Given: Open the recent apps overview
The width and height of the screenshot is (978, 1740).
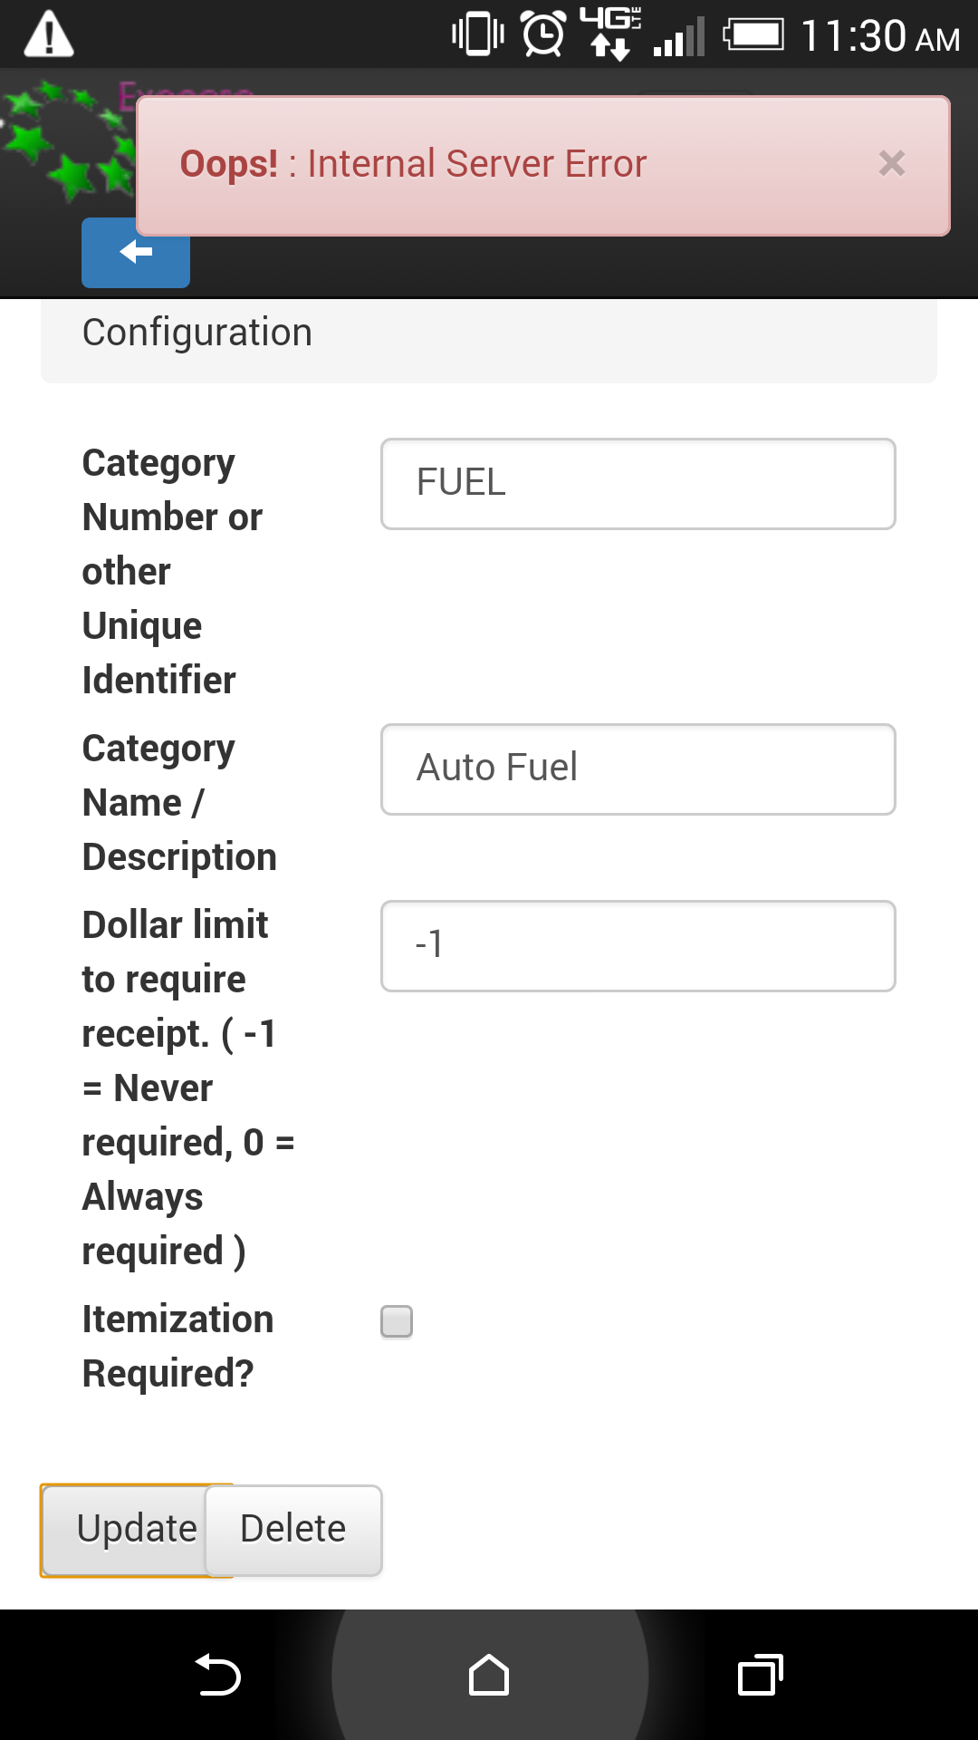Looking at the screenshot, I should 760,1675.
